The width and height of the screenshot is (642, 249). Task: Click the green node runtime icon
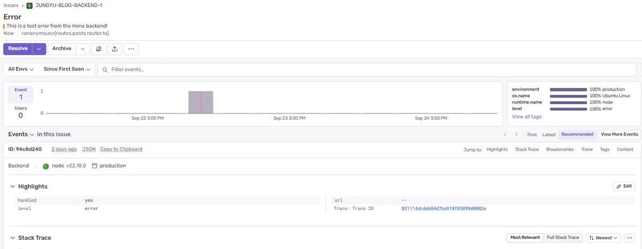(x=46, y=166)
